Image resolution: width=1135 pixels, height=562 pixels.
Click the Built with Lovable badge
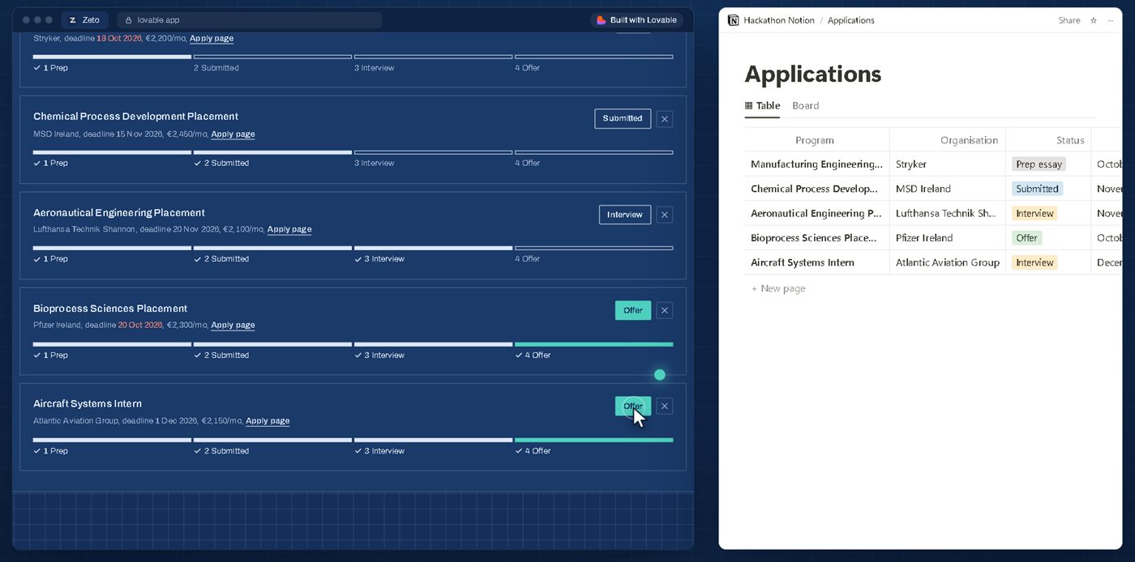[636, 20]
